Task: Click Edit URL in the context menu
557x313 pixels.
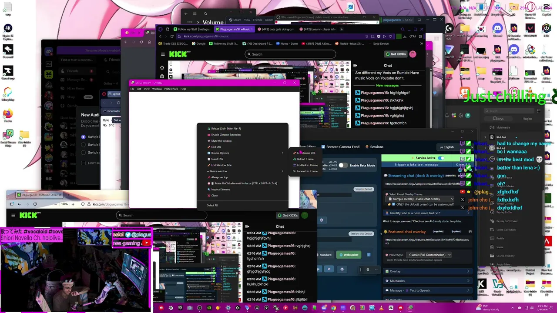Action: [x=242, y=147]
